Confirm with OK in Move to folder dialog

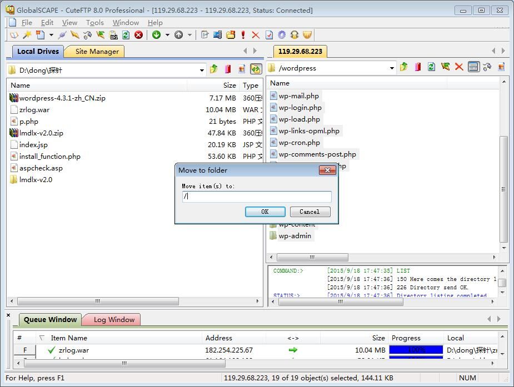click(265, 212)
